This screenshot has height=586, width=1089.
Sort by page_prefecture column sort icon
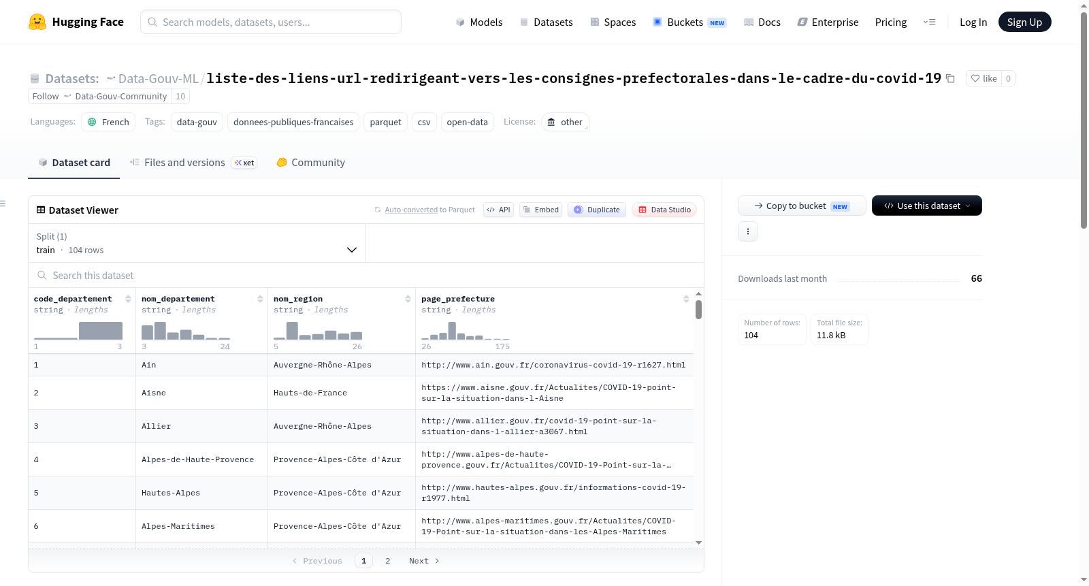686,299
